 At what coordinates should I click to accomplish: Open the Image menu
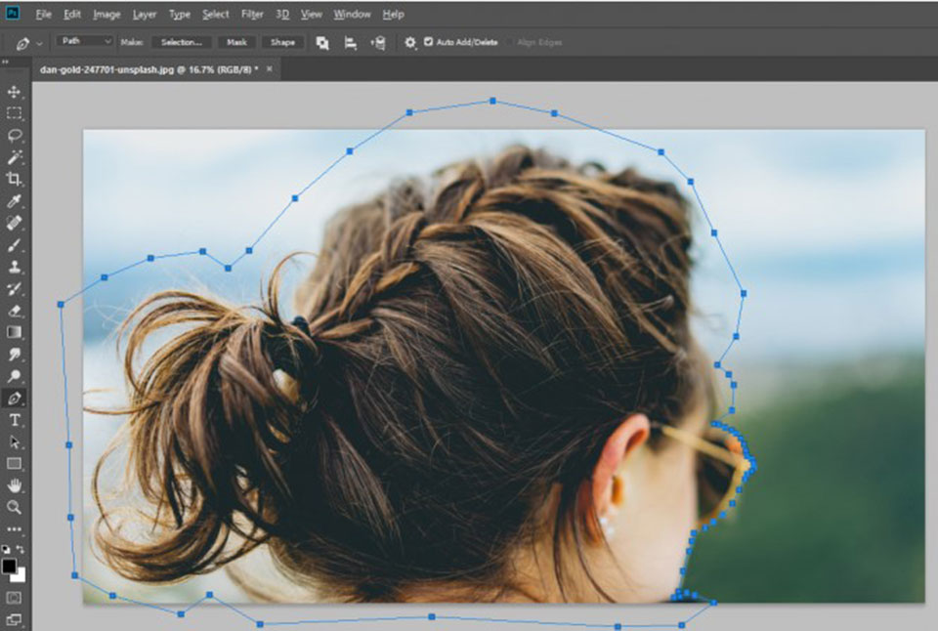(107, 14)
